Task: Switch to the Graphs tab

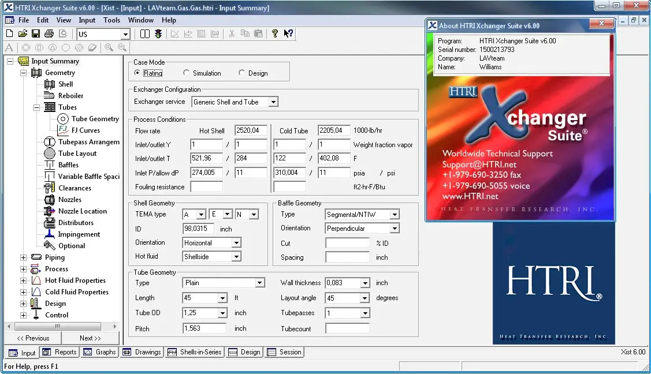Action: 99,352
